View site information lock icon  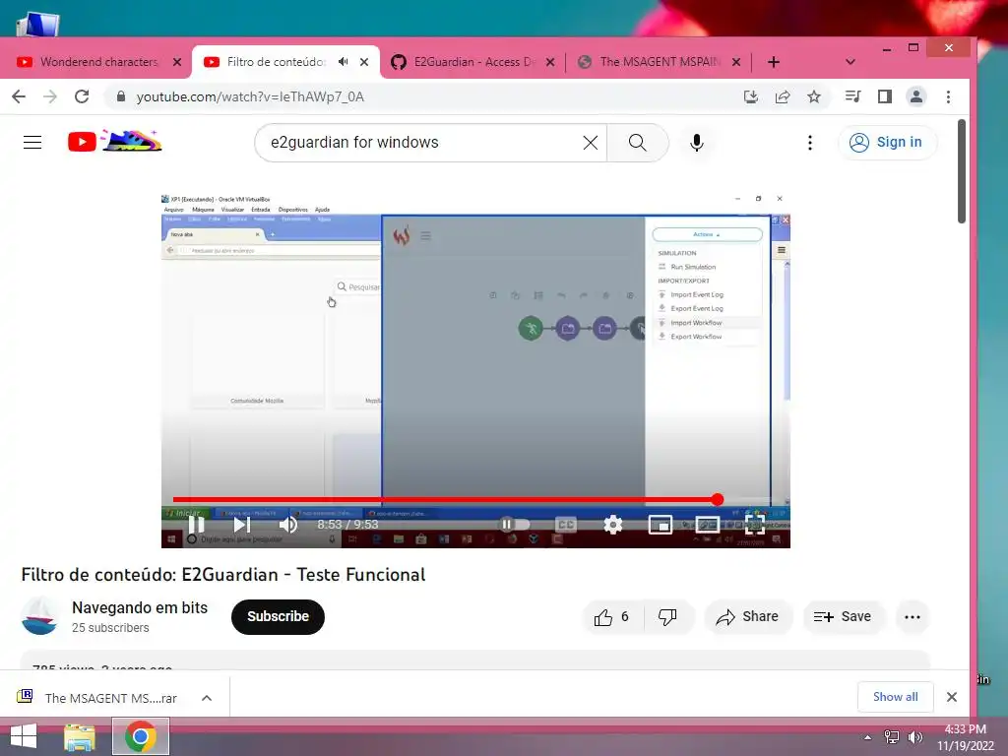coord(121,96)
